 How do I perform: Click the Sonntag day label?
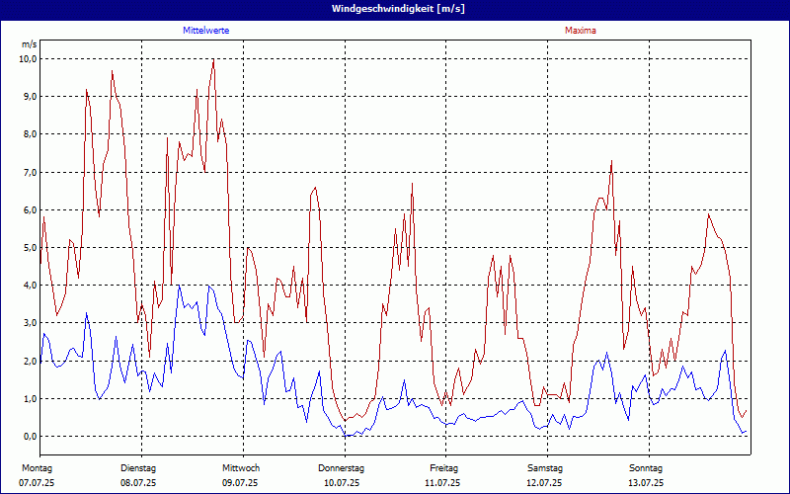pos(646,467)
